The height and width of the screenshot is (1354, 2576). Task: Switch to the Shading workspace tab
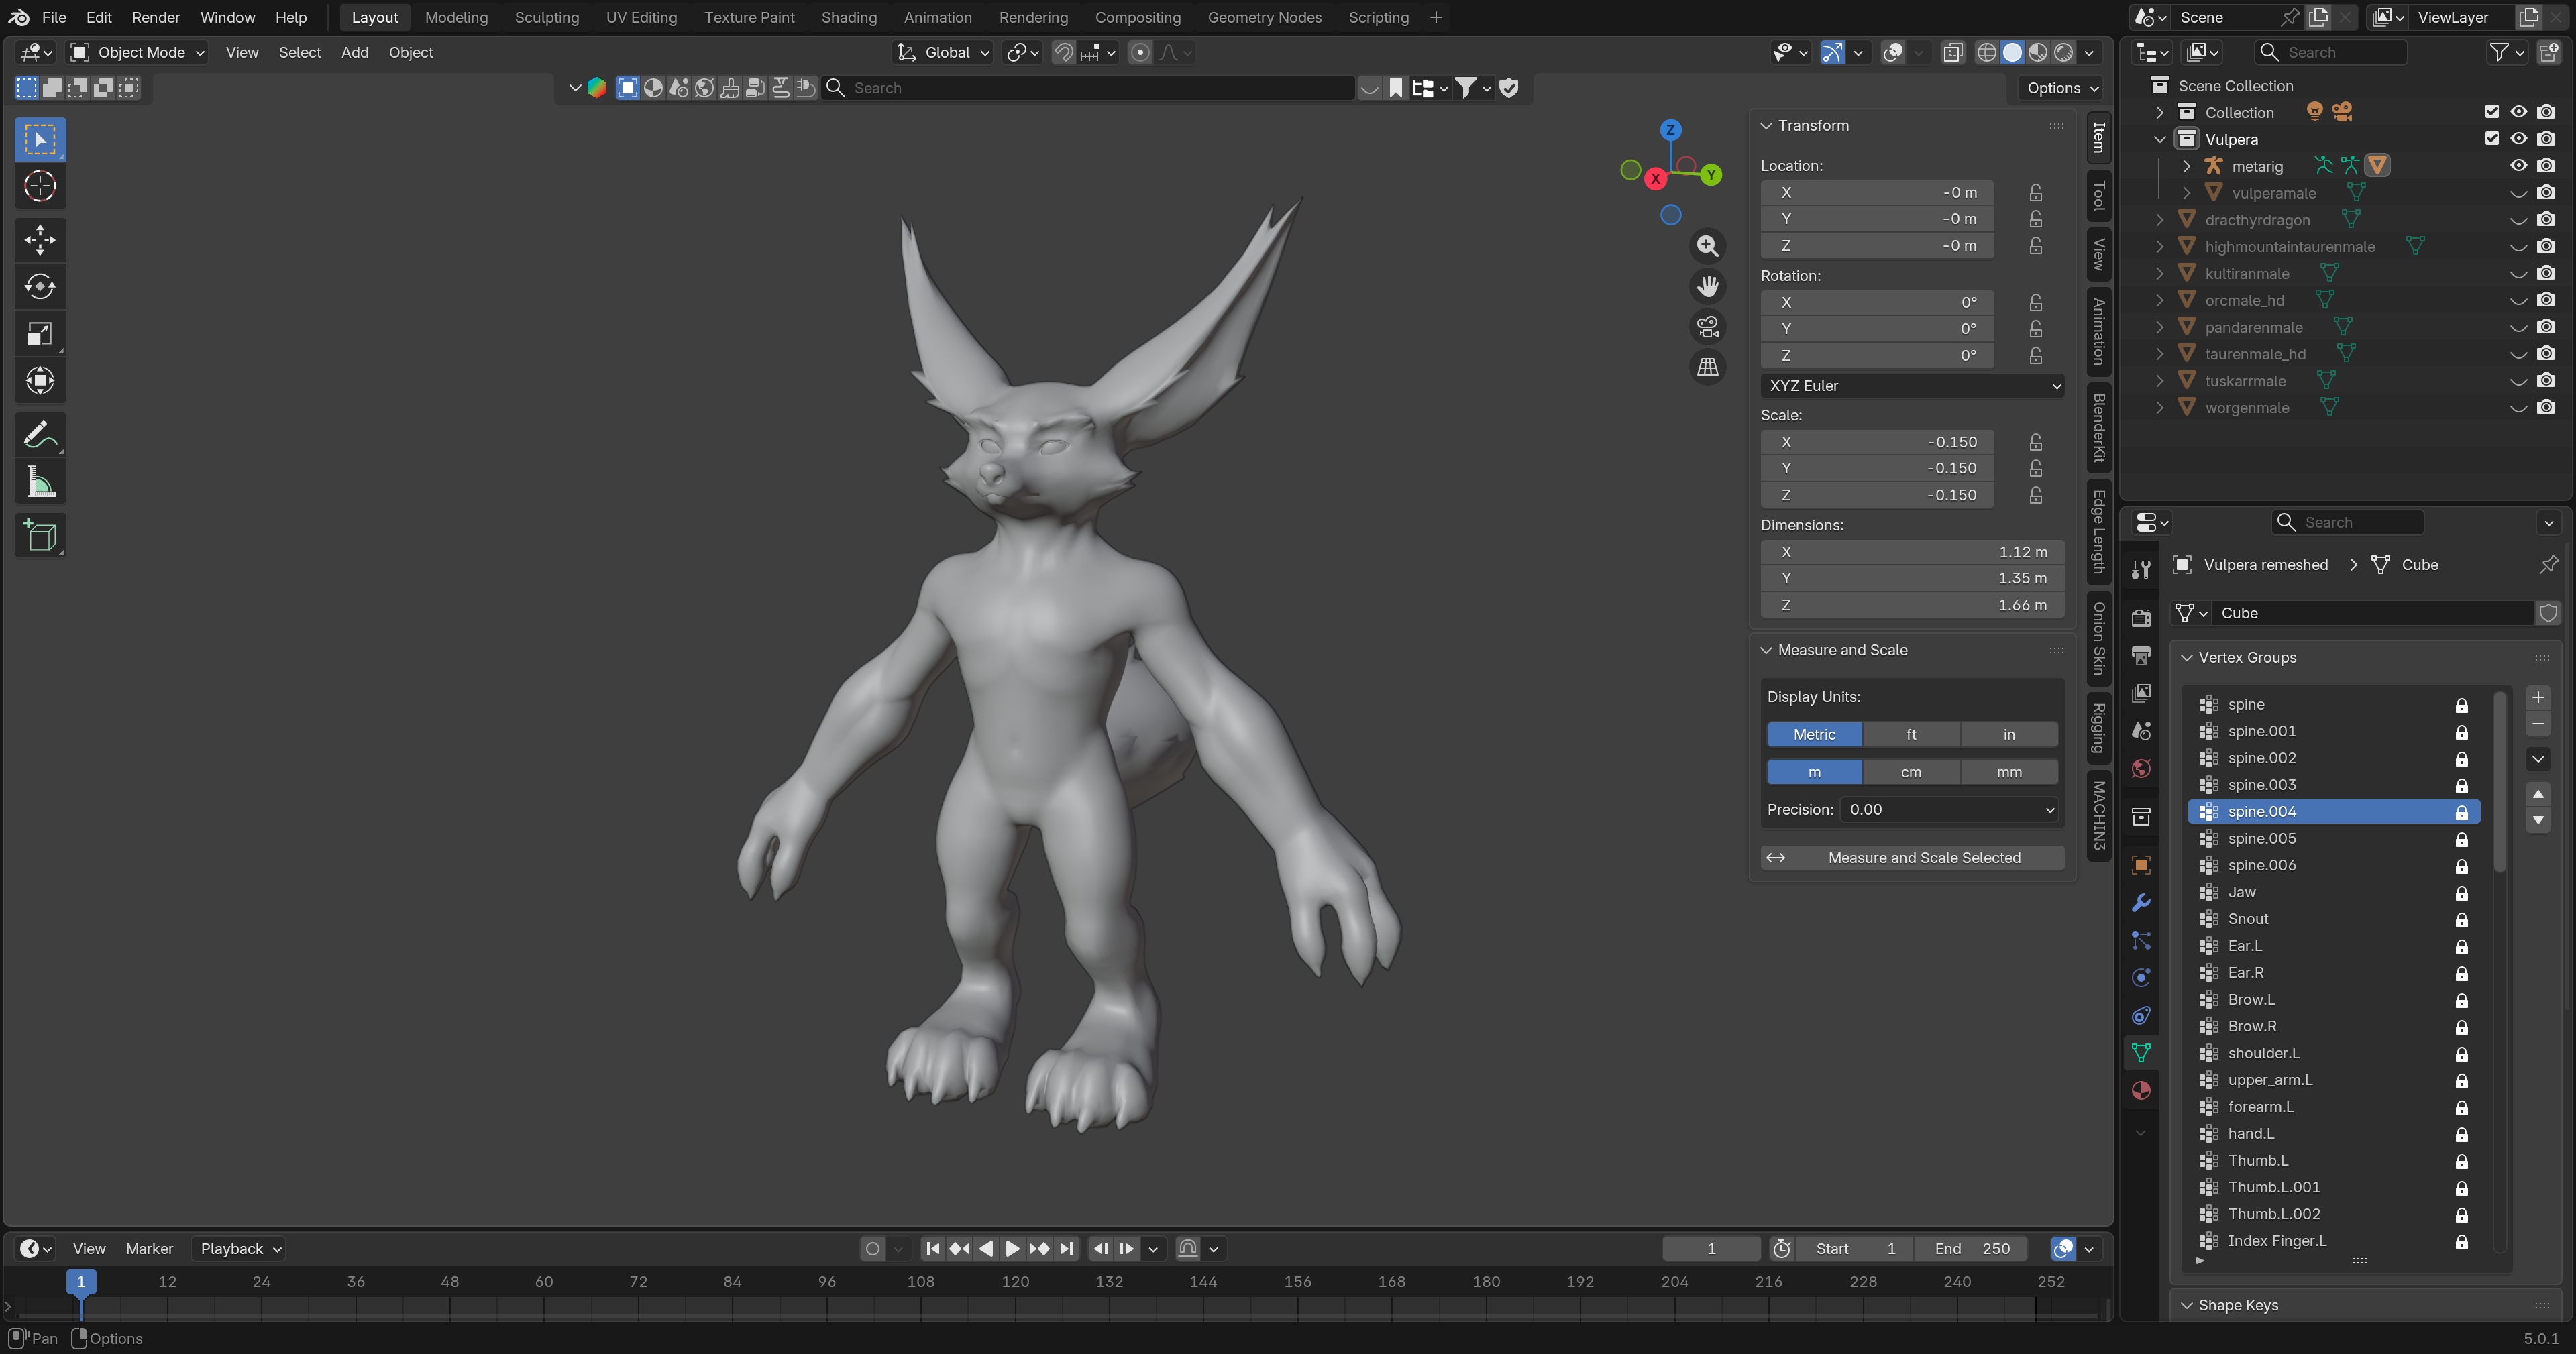tap(849, 18)
